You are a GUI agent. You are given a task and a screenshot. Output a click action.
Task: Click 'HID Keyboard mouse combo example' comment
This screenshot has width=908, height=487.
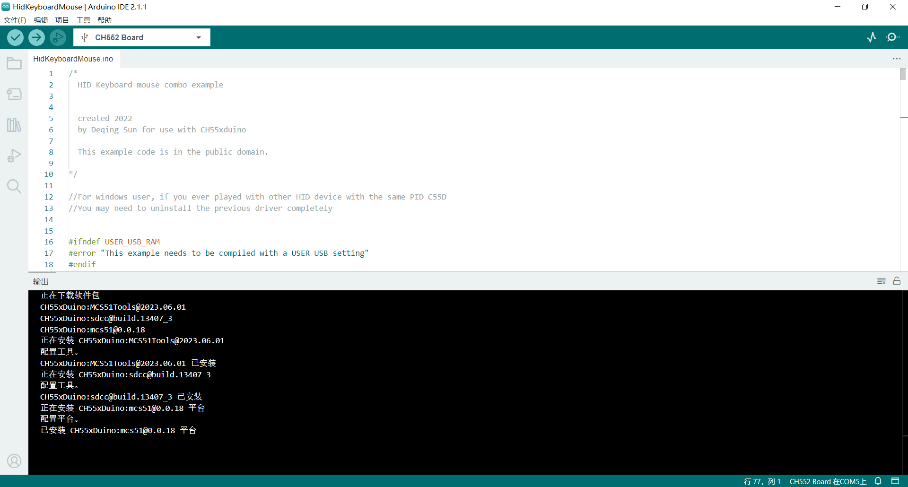[150, 85]
